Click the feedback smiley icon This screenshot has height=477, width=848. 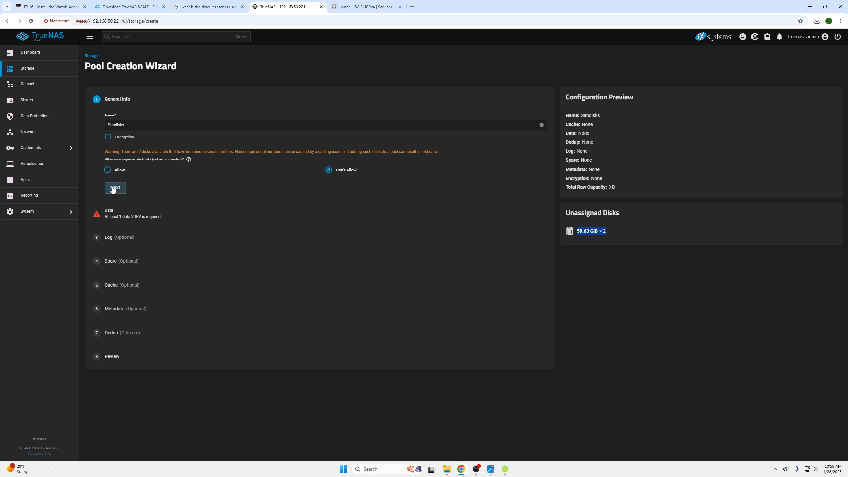click(x=743, y=37)
